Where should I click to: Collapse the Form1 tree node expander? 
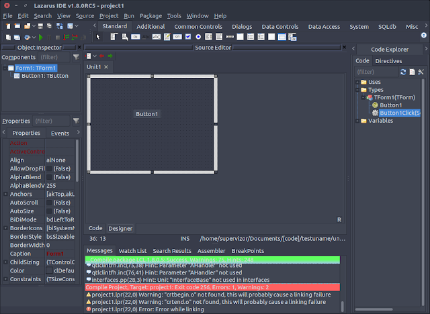5,68
